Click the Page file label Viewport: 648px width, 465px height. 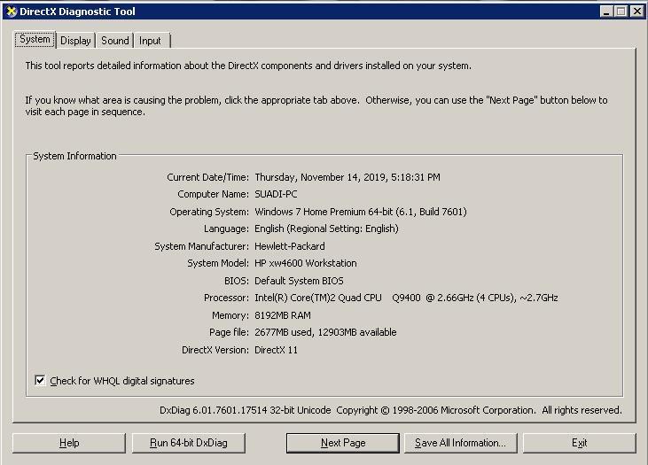pyautogui.click(x=229, y=332)
